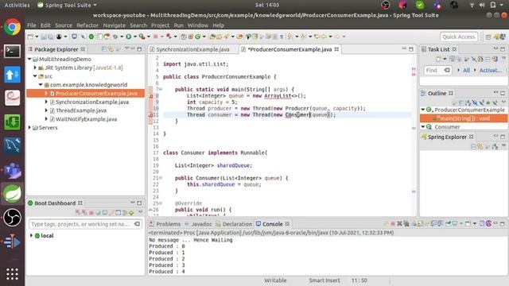Click Display Selected Console monitor icon
Viewport: 509px width, 286px height.
pyautogui.click(x=455, y=224)
